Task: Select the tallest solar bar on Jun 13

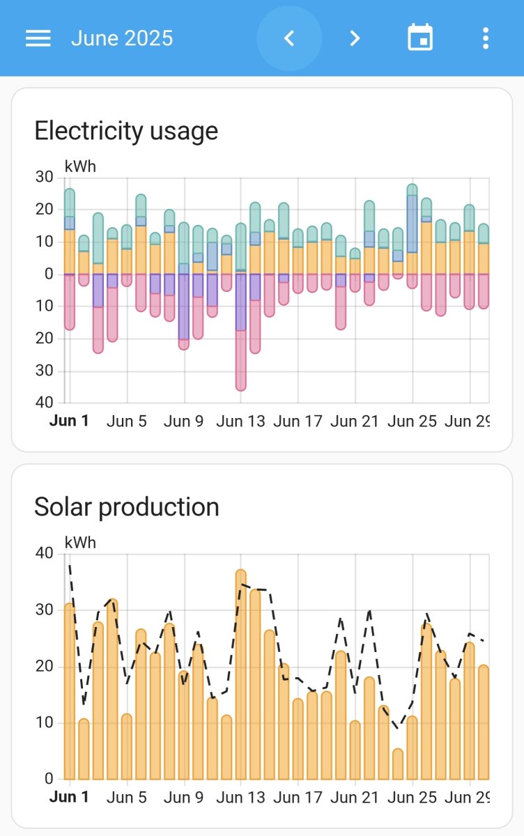Action: (x=240, y=676)
